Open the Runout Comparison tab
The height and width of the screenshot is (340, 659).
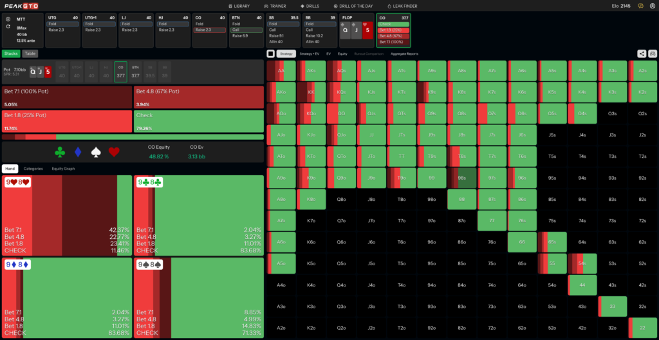click(x=369, y=53)
